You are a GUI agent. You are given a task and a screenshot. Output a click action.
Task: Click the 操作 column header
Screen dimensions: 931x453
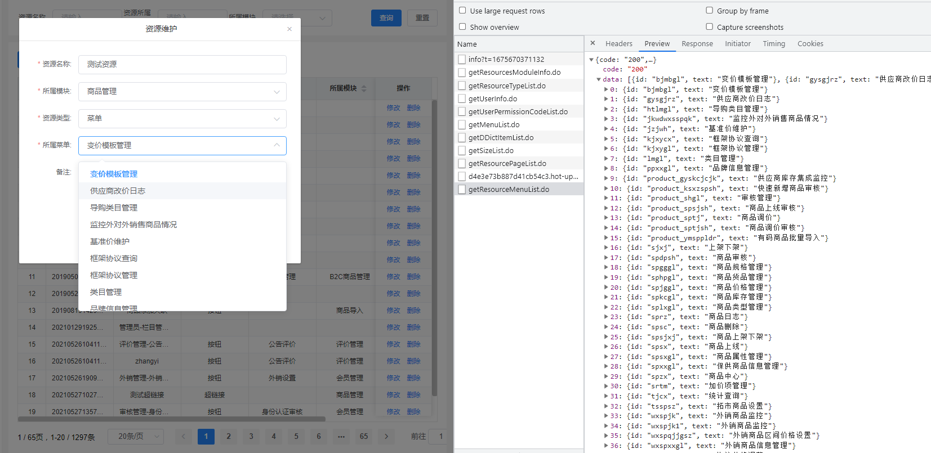[403, 88]
